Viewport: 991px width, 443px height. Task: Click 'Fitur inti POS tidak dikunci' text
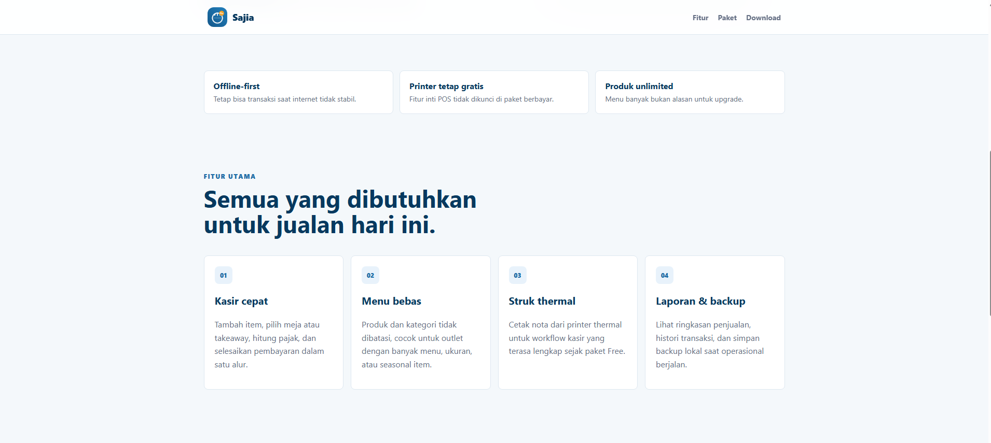point(481,99)
